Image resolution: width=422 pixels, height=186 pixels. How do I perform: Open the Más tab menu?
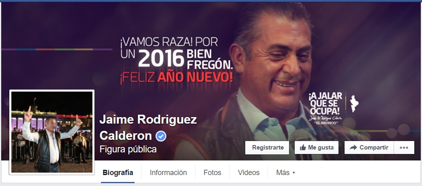(285, 173)
